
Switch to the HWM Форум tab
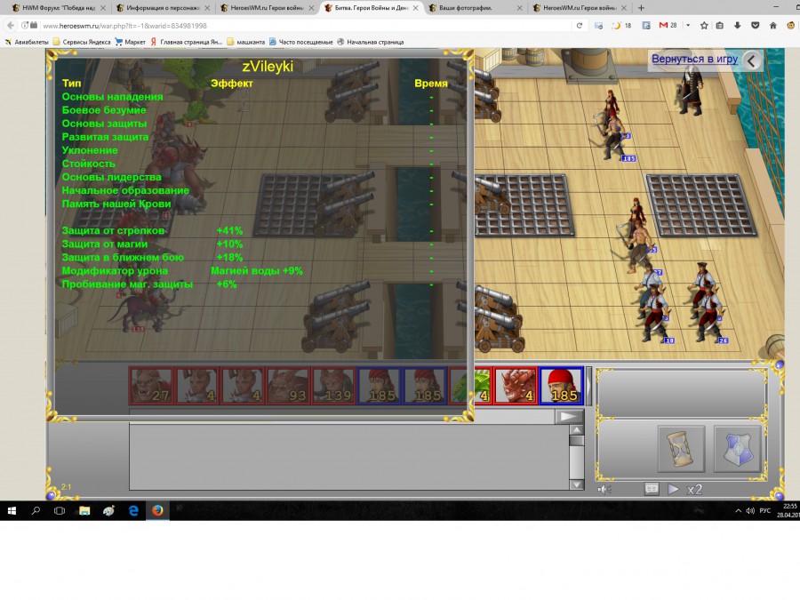58,8
